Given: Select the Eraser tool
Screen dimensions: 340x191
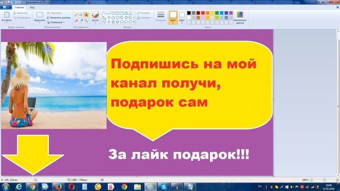Looking at the screenshot, I should (x=76, y=21).
